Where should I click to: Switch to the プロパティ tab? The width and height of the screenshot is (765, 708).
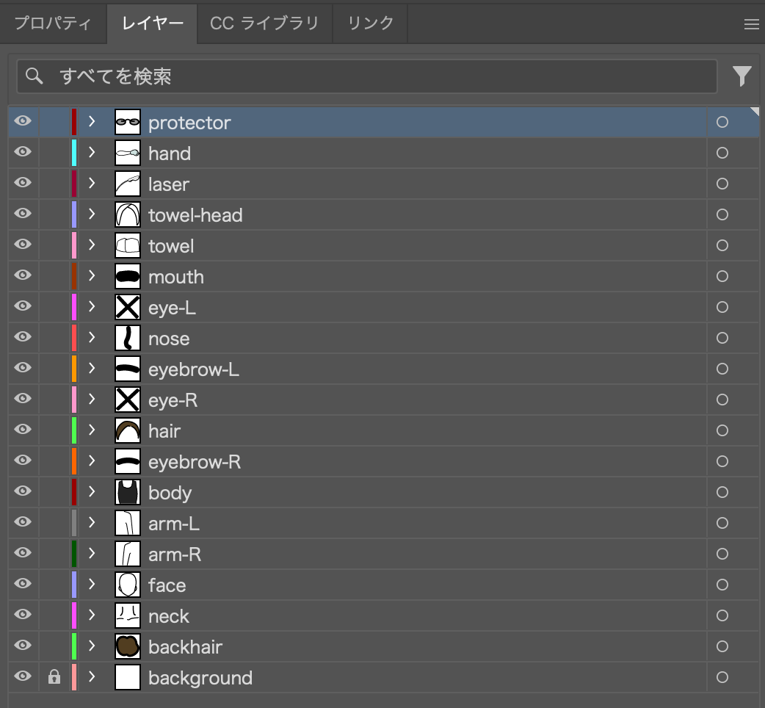tap(53, 24)
